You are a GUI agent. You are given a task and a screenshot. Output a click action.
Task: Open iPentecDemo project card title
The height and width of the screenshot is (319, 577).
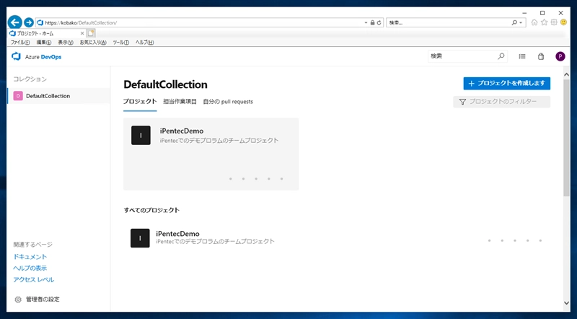pyautogui.click(x=182, y=131)
